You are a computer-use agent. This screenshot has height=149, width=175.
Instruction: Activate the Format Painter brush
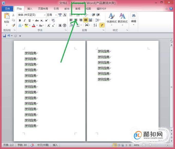13,25
